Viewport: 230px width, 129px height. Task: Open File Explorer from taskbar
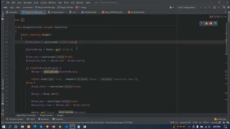pos(22,126)
